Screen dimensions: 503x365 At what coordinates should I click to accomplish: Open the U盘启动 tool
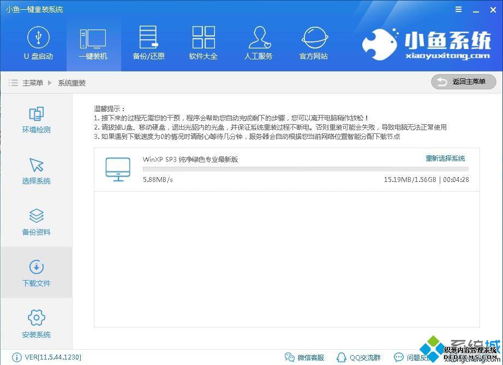coord(38,44)
